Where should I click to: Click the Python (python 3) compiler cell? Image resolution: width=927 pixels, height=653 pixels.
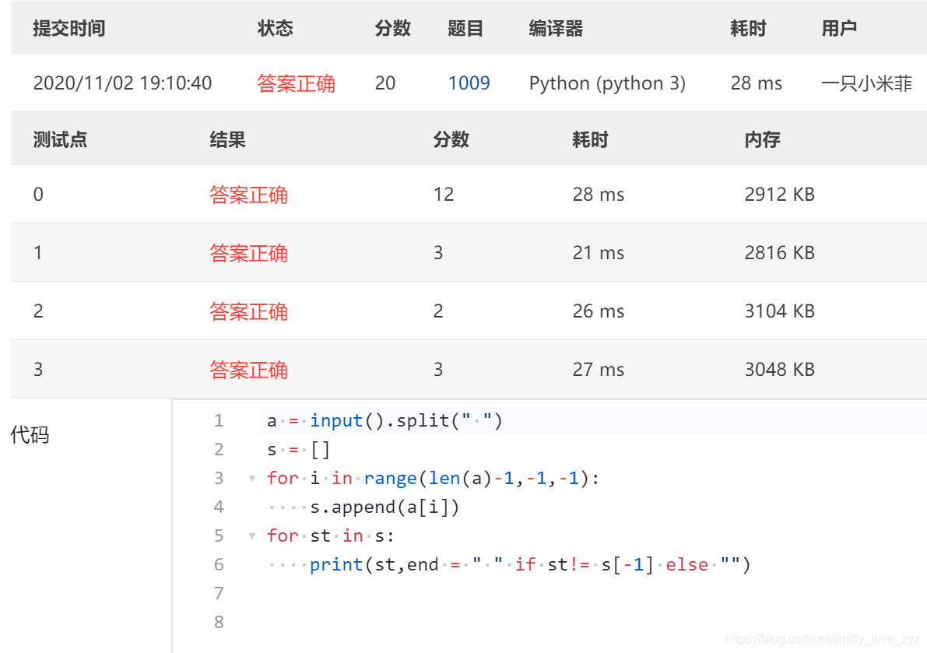point(607,83)
